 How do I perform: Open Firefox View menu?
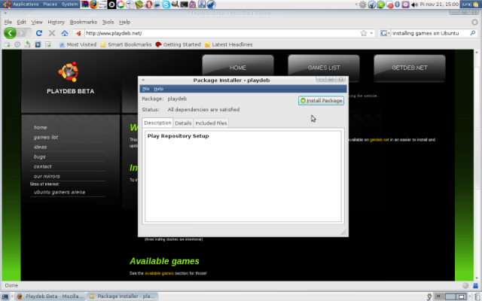tap(37, 22)
